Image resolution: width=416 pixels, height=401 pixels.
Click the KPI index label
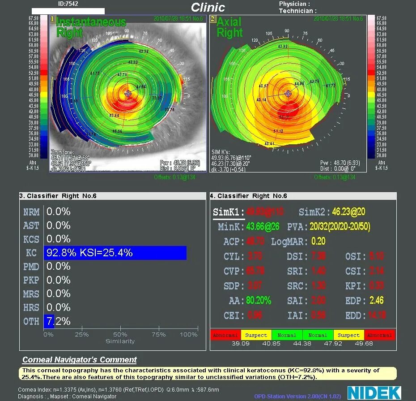click(x=356, y=286)
